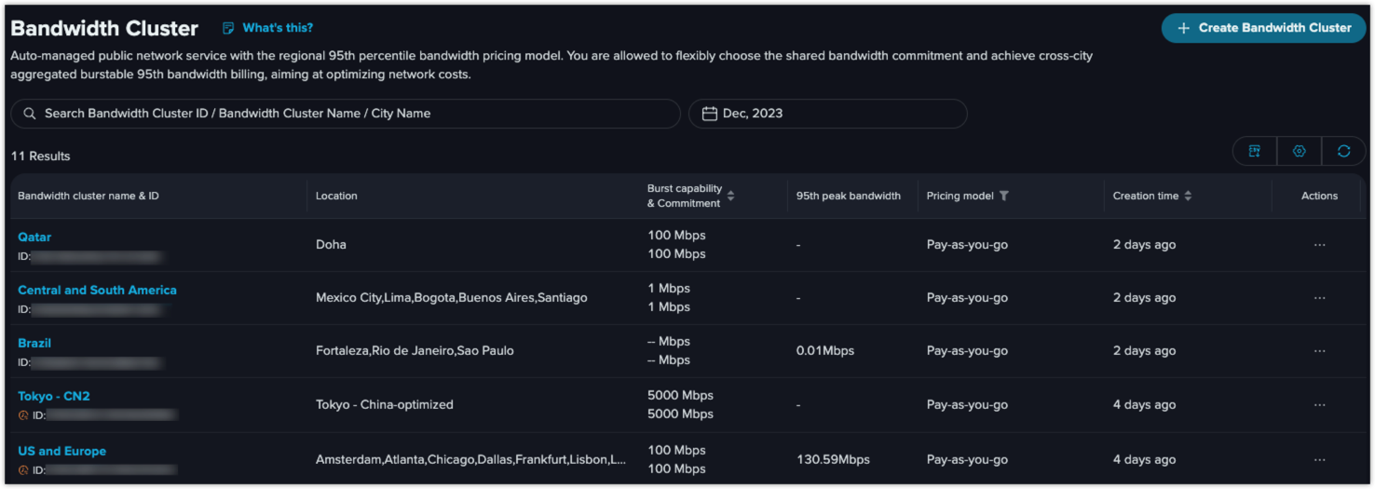Open table settings gear icon
Screen dimensions: 1375x489
coord(1300,151)
